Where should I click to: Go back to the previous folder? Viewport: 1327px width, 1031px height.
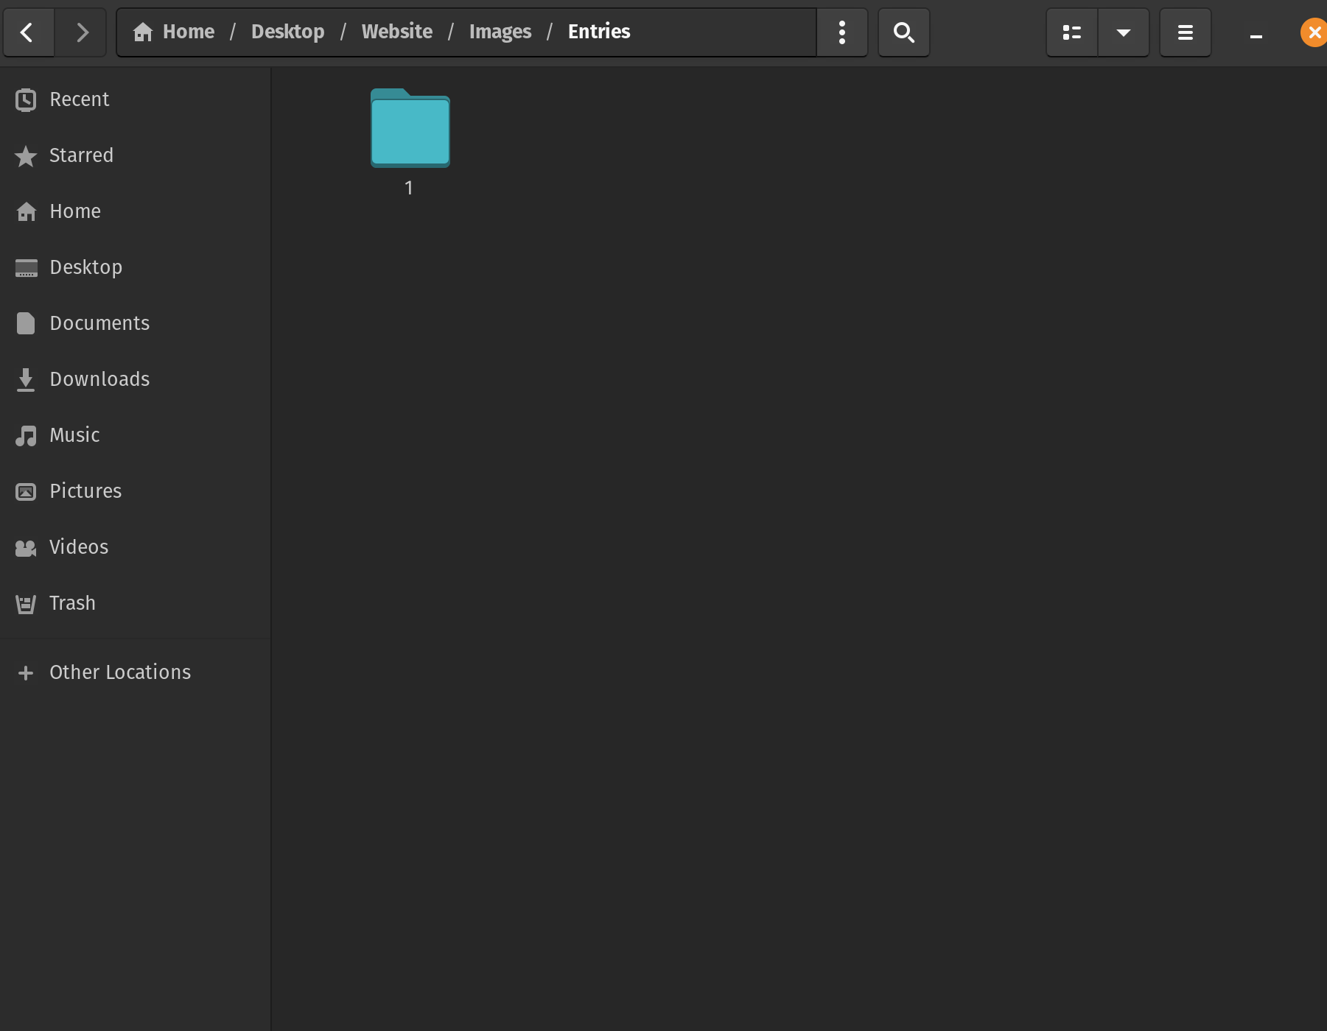point(28,32)
